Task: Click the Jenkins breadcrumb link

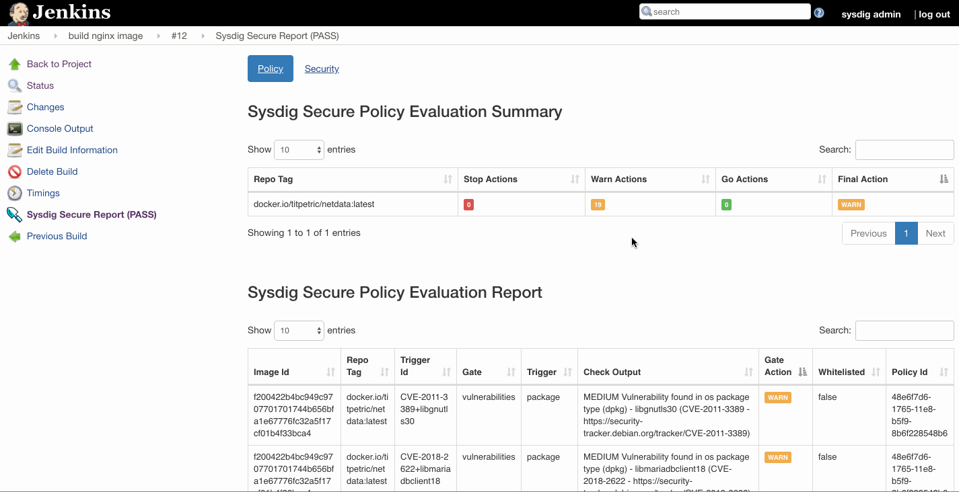Action: [24, 36]
